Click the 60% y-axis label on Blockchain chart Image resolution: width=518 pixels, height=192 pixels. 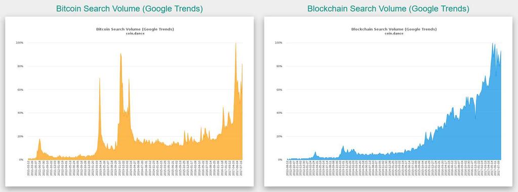tap(279, 90)
